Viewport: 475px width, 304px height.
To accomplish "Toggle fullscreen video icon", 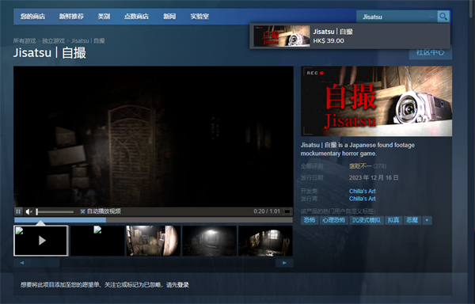I will (287, 211).
